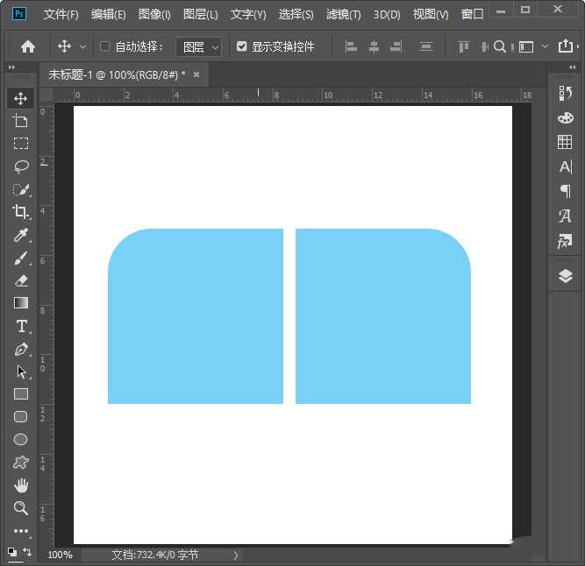The height and width of the screenshot is (566, 585).
Task: Open the Layers panel icon
Action: pyautogui.click(x=565, y=277)
